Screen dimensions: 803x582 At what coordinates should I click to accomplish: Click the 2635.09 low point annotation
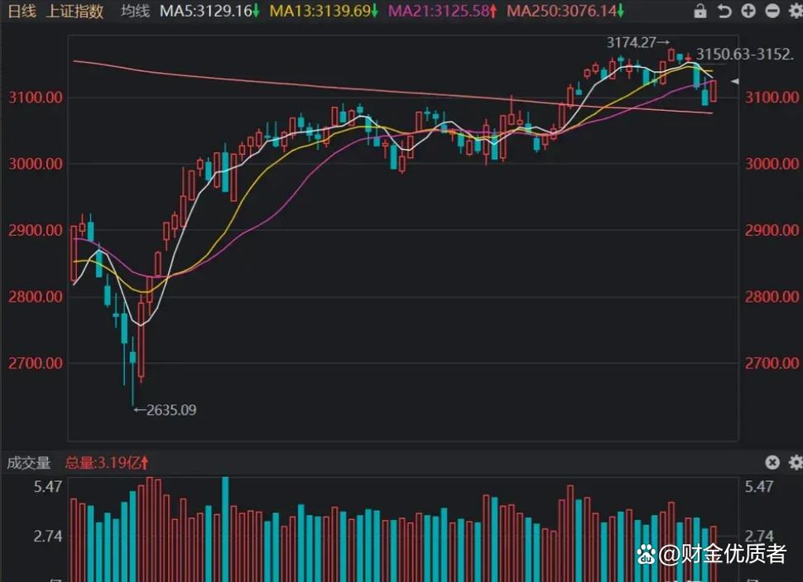(x=163, y=410)
